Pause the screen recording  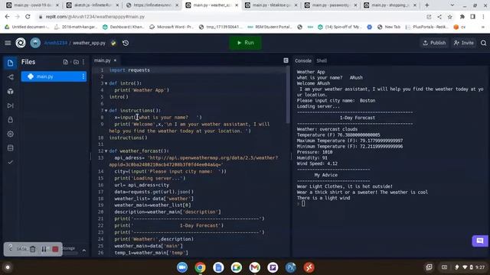tap(44, 249)
